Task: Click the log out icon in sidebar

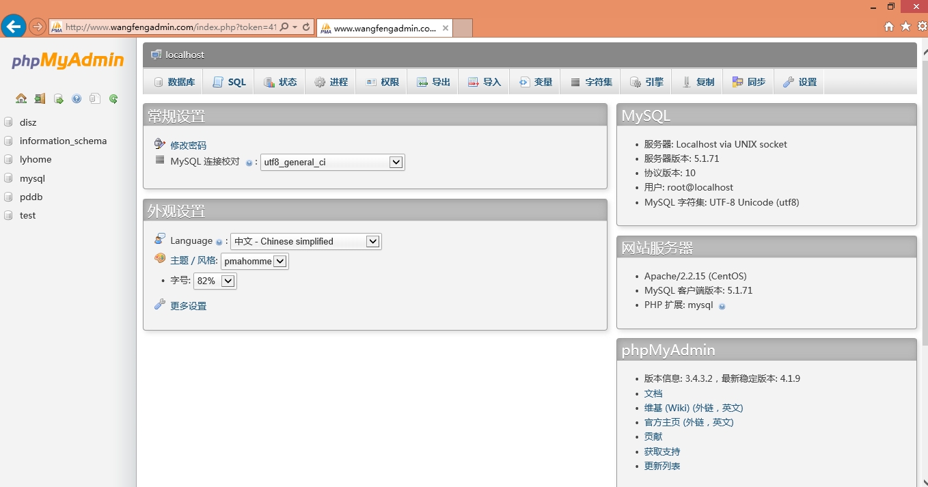Action: click(40, 98)
